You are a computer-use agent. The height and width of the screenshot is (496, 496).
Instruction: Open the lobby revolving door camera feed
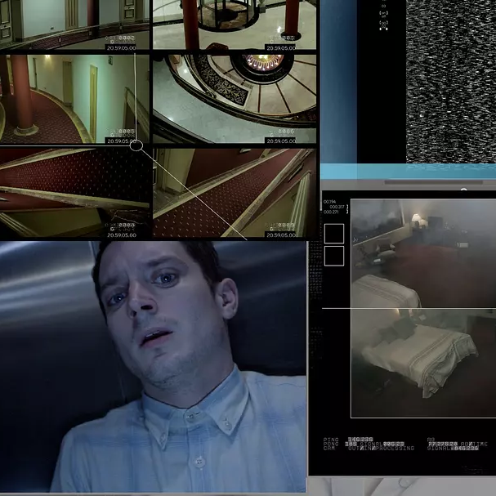tap(235, 25)
